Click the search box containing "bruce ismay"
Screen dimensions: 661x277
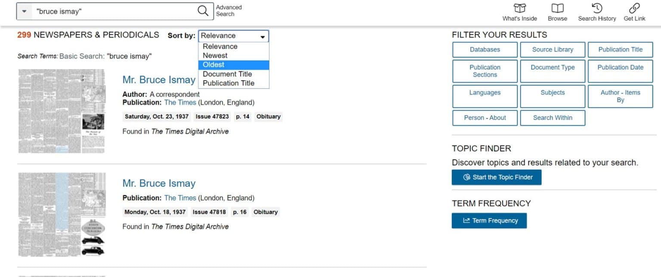coord(114,12)
